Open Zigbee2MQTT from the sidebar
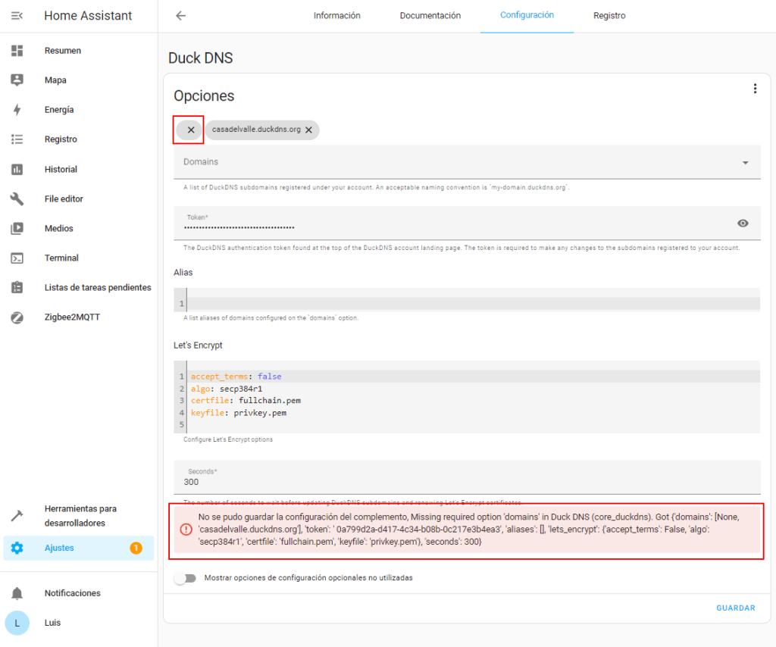The height and width of the screenshot is (647, 776). [x=72, y=317]
